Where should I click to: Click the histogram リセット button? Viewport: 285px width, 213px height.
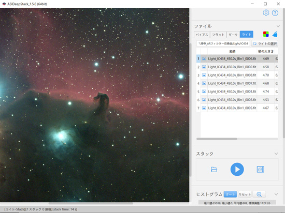coord(245,194)
